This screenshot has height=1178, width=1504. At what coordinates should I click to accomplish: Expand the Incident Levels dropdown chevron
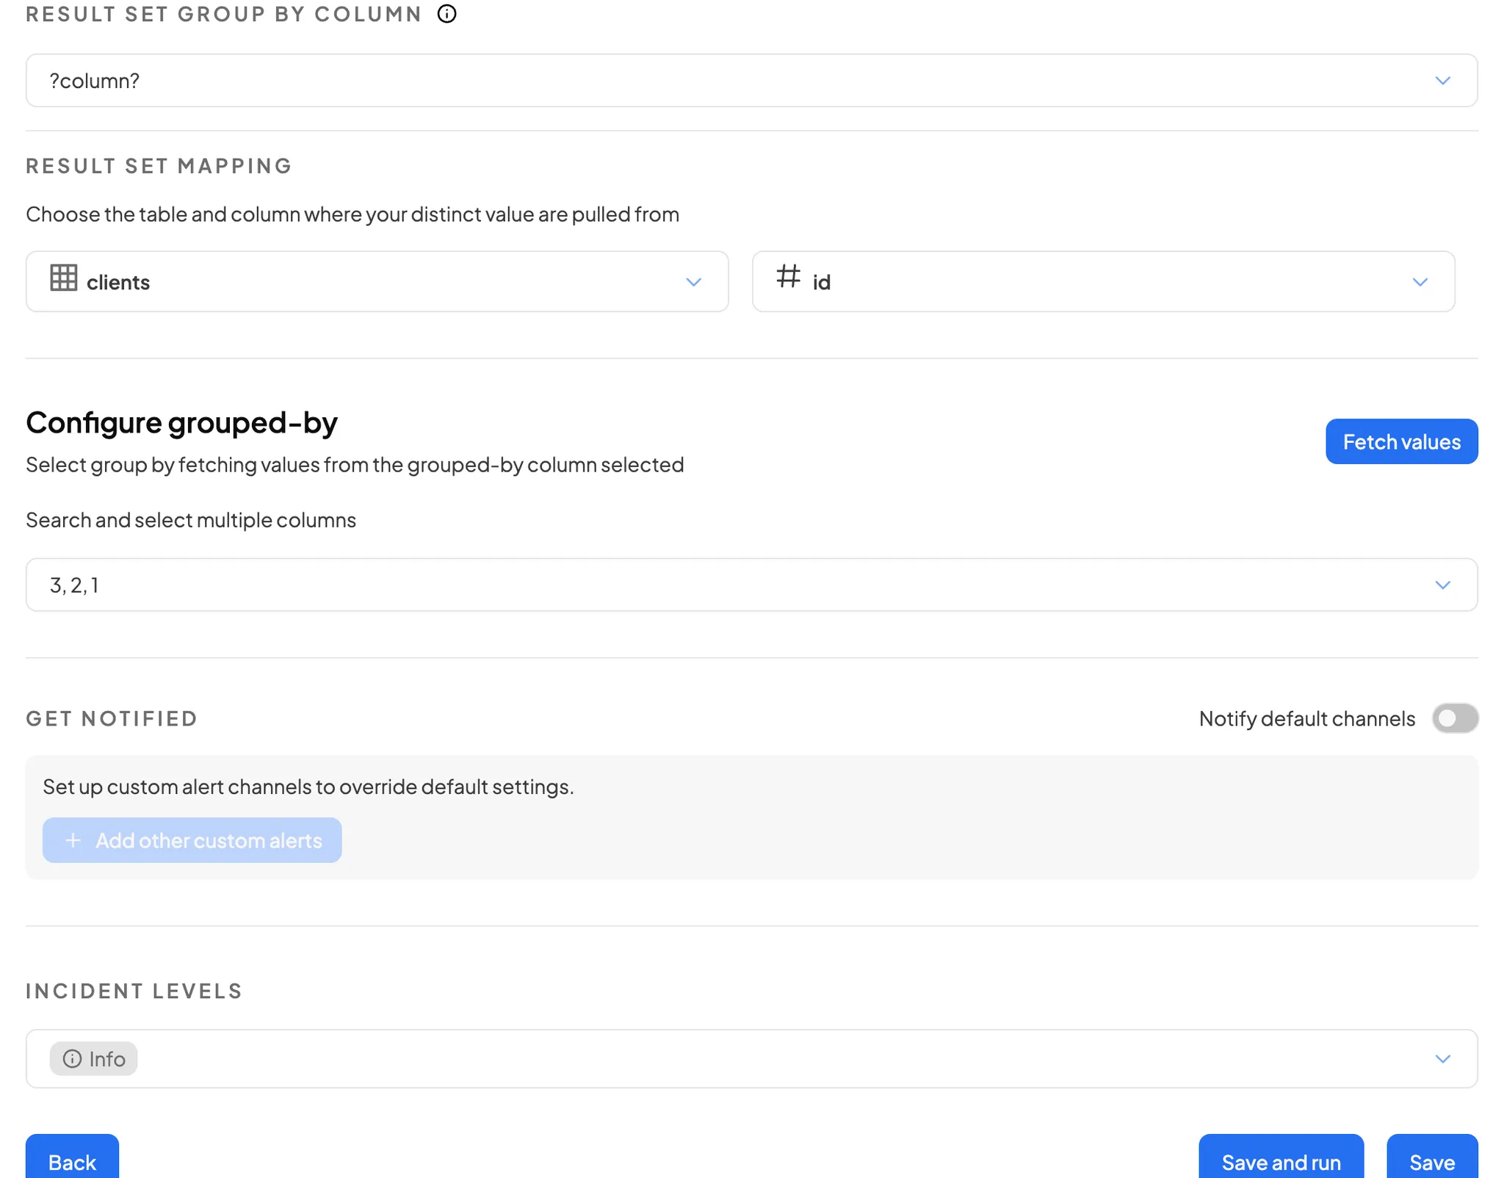click(1442, 1059)
